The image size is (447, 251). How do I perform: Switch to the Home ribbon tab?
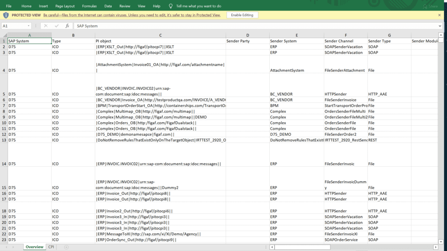26,6
